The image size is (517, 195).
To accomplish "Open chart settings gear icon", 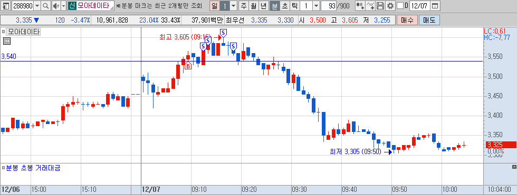I will click(390, 6).
